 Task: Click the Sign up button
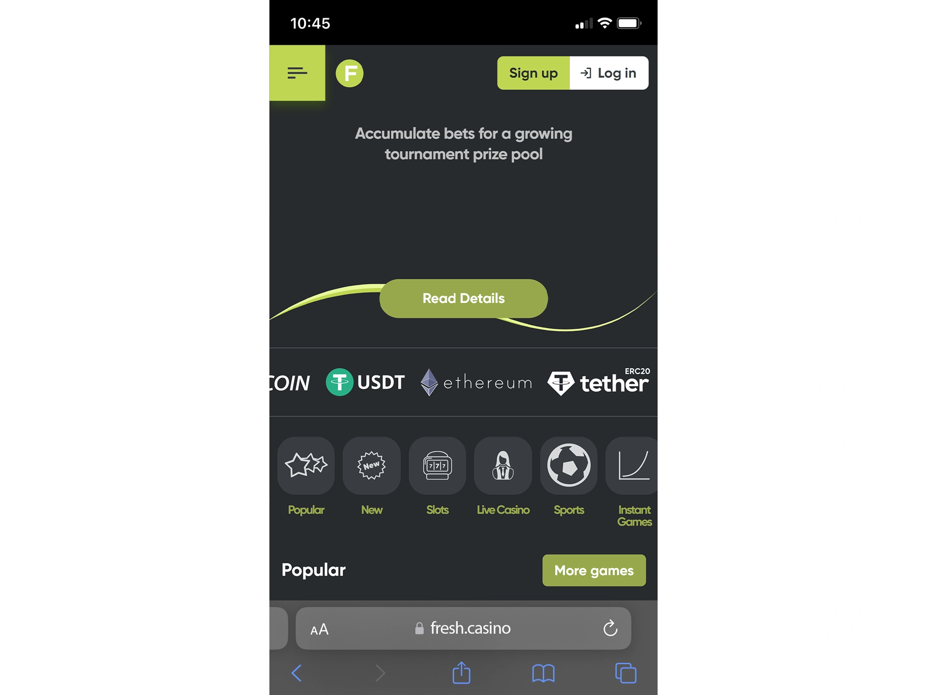click(533, 72)
